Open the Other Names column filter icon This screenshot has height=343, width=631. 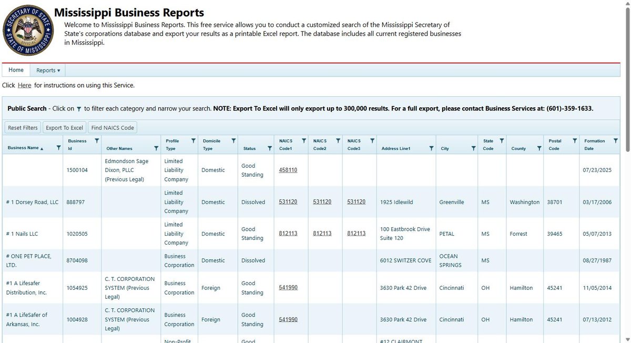click(156, 148)
